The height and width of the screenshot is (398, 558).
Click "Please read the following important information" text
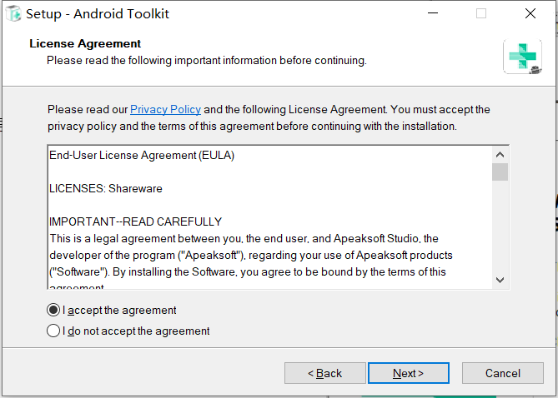206,61
